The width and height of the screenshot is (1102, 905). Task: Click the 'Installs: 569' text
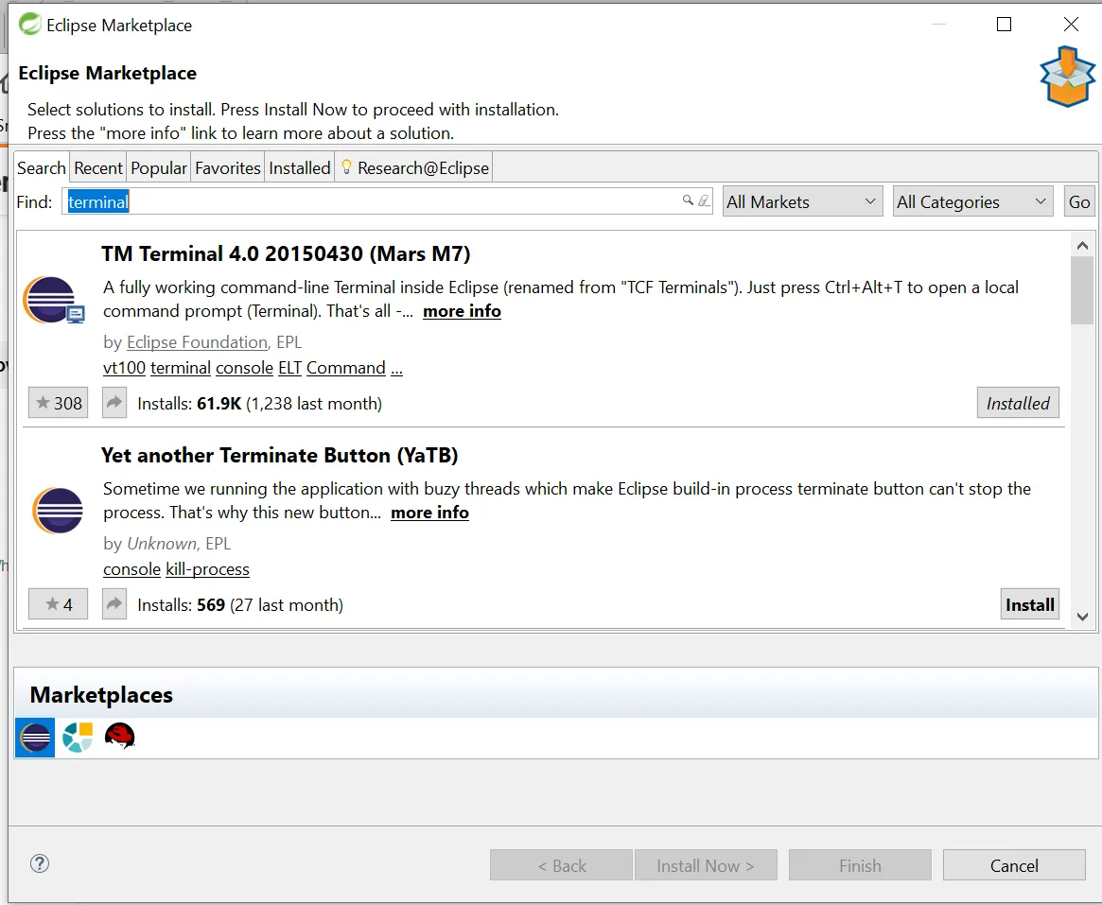coord(182,605)
